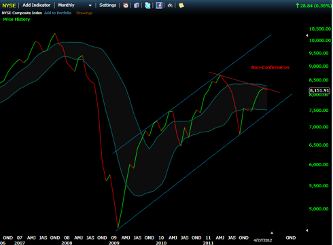This screenshot has width=333, height=245.
Task: Click the purple stacked pages icon
Action: pos(137,5)
